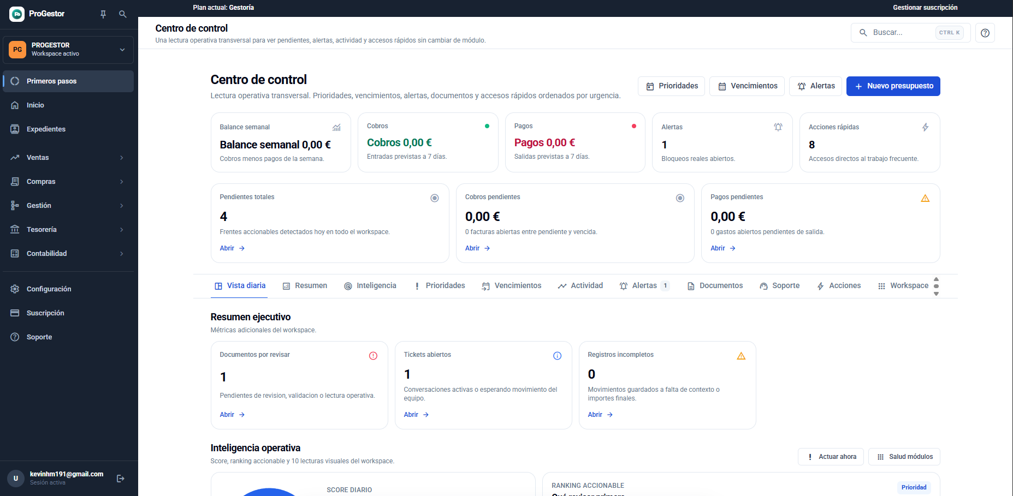Switch to the Resumen tab
Screen dimensions: 1013x496
305,286
